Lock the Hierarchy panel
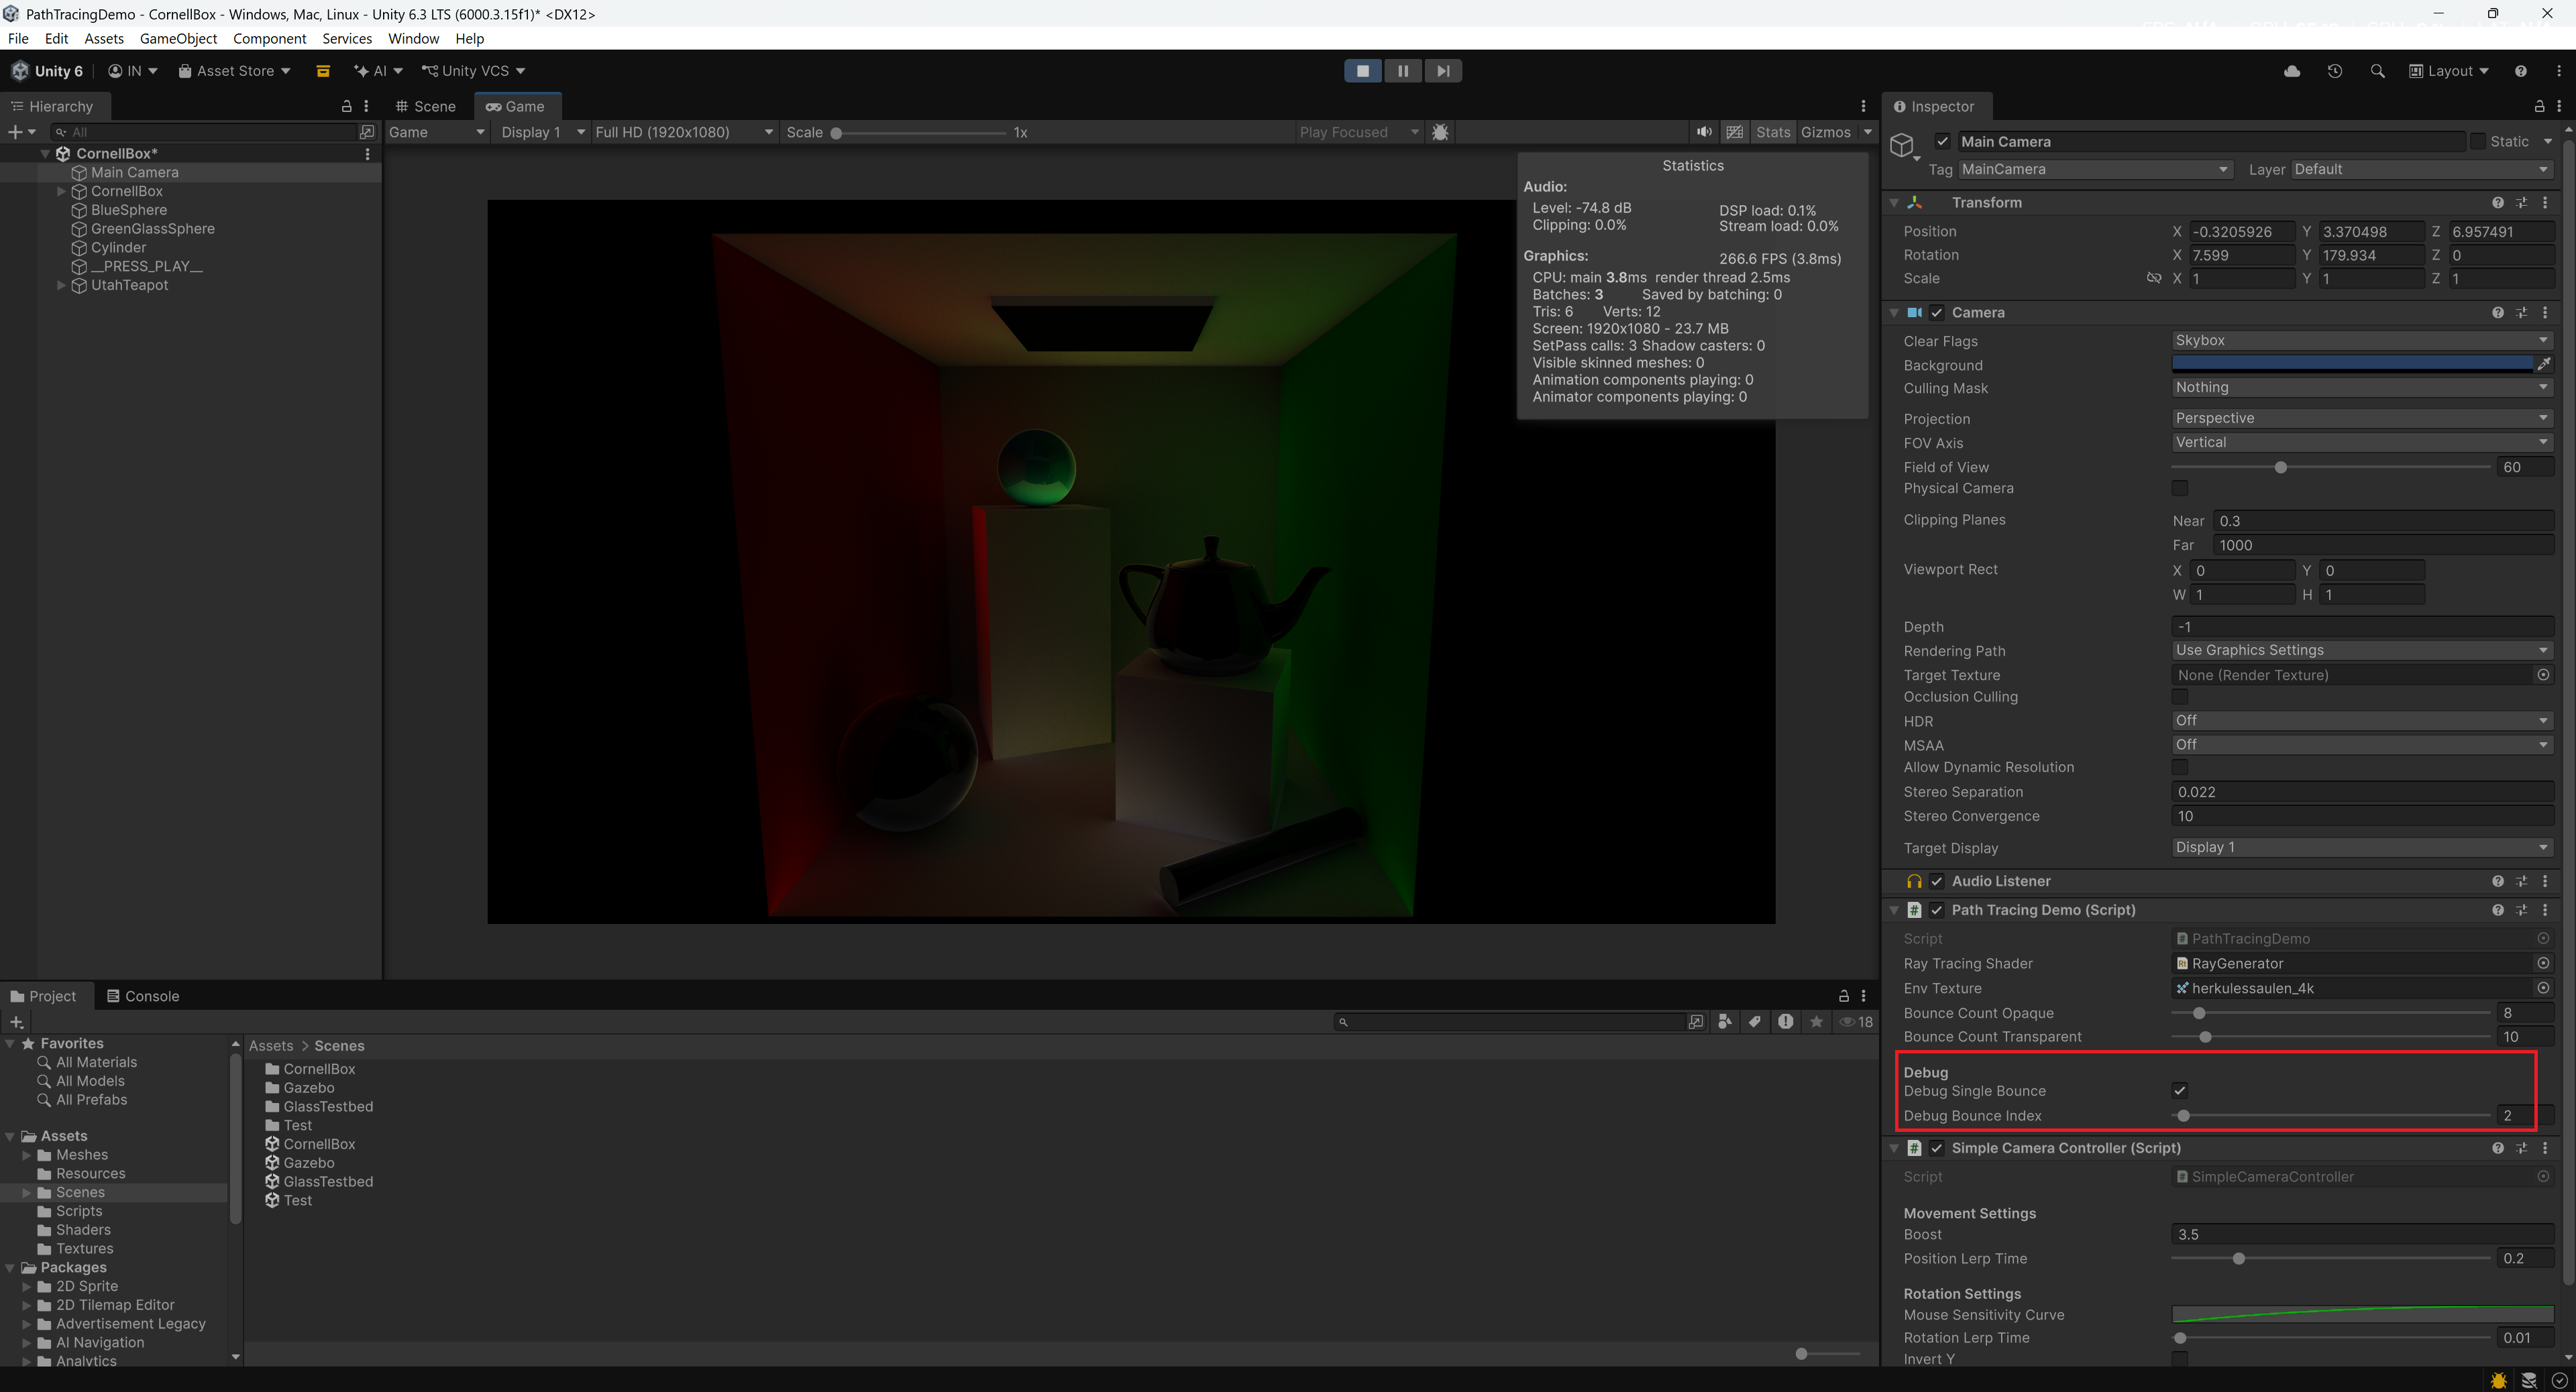Image resolution: width=2576 pixels, height=1392 pixels. 346,106
